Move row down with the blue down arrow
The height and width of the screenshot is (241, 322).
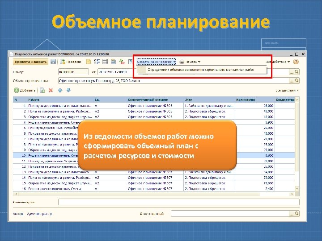click(68, 90)
